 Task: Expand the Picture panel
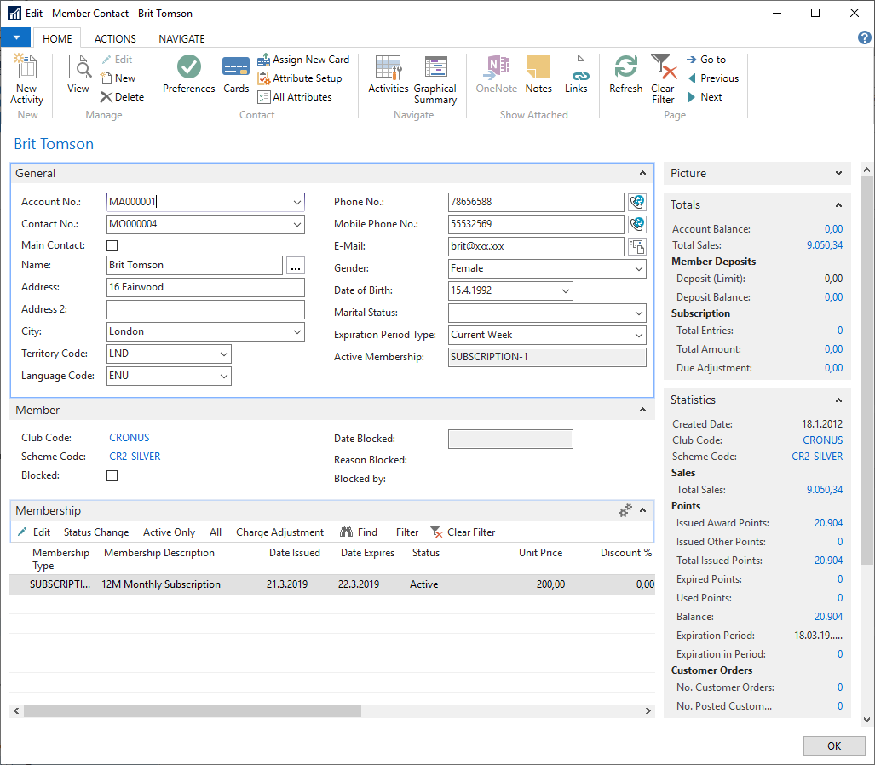[838, 173]
